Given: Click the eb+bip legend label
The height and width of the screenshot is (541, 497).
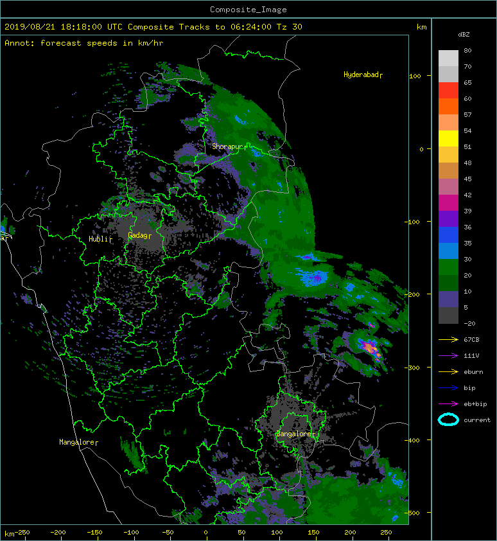Looking at the screenshot, I should click(x=475, y=404).
